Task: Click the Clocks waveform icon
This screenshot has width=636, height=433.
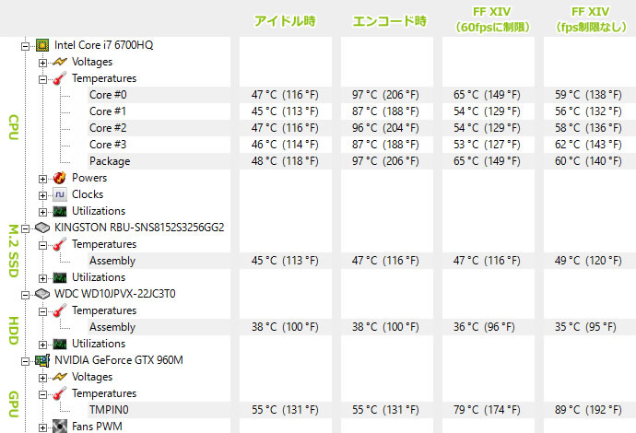Action: 60,194
